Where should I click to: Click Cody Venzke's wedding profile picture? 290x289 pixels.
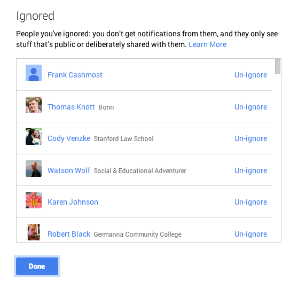point(34,137)
